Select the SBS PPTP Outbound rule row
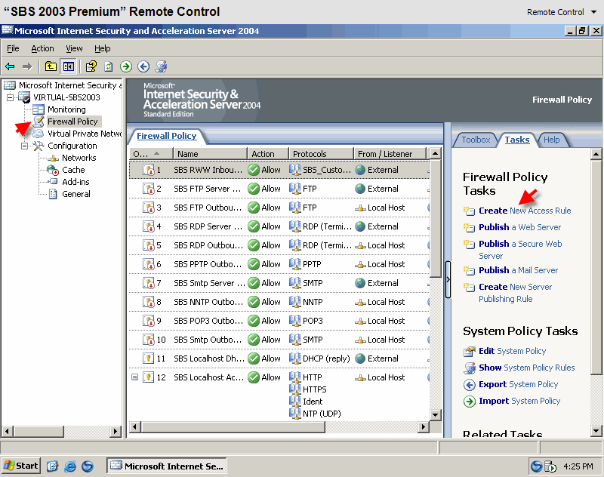 (x=279, y=264)
